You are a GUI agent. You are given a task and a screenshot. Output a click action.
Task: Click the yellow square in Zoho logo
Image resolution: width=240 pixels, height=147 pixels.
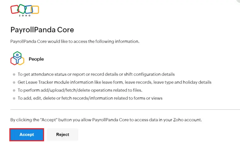click(35, 10)
